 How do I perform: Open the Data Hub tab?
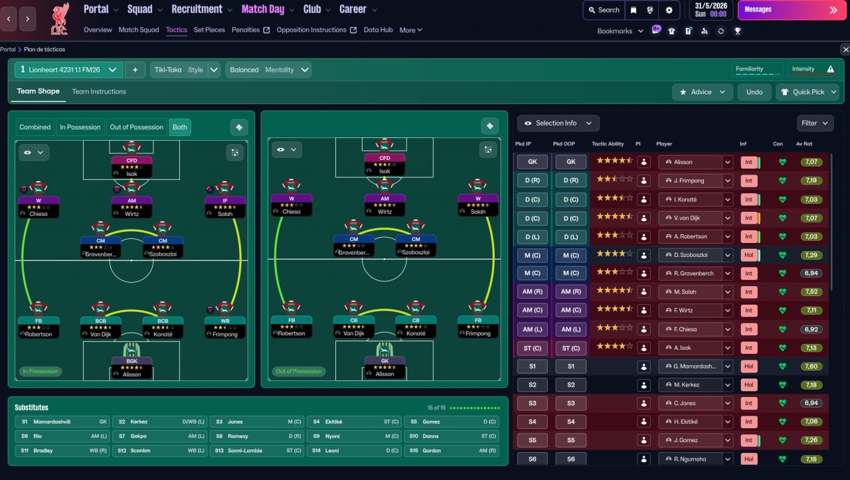coord(379,30)
